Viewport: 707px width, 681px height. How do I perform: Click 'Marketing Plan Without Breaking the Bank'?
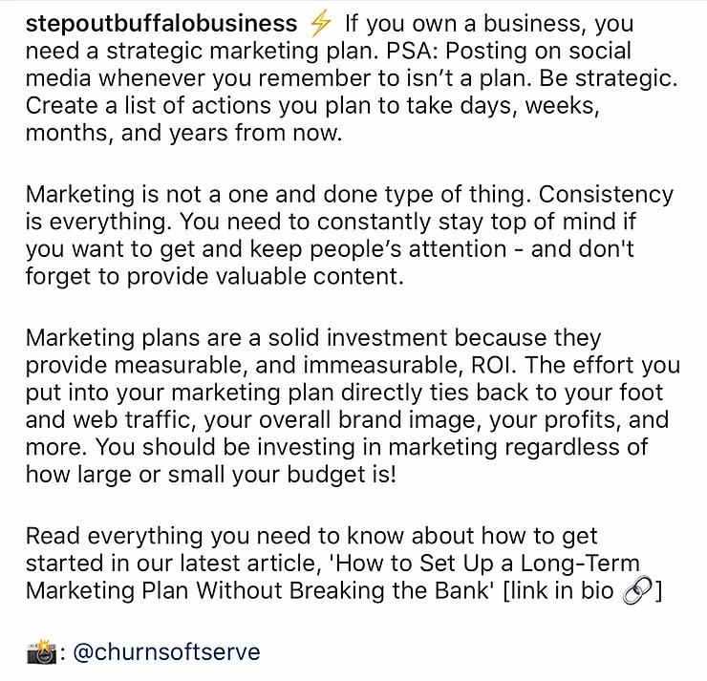pyautogui.click(x=257, y=590)
